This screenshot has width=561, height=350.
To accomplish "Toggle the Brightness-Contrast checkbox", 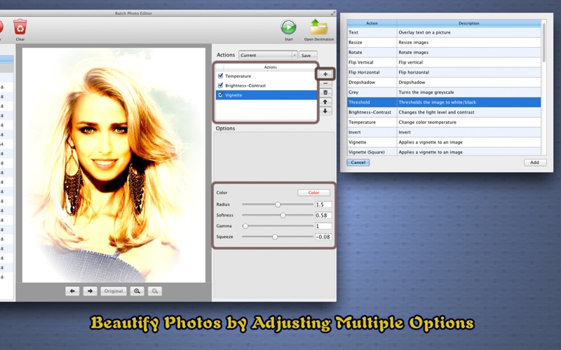I will click(221, 85).
